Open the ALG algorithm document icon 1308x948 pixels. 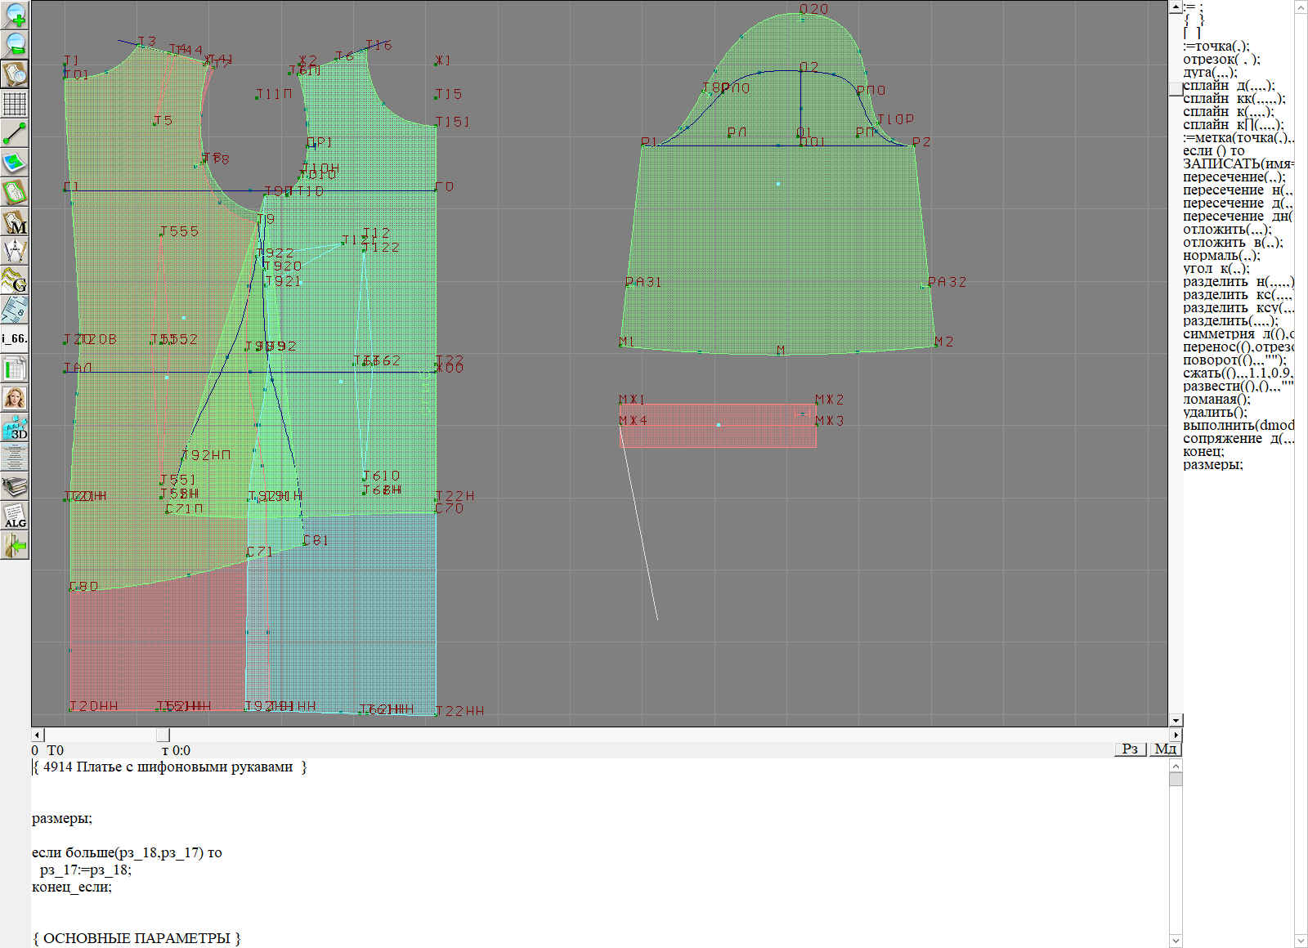point(15,516)
